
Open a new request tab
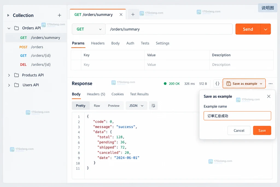coord(133,15)
